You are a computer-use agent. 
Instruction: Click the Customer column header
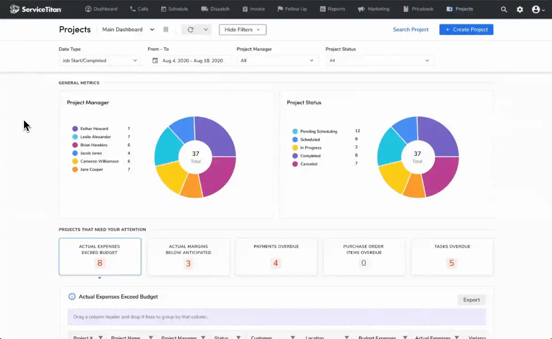(x=261, y=337)
